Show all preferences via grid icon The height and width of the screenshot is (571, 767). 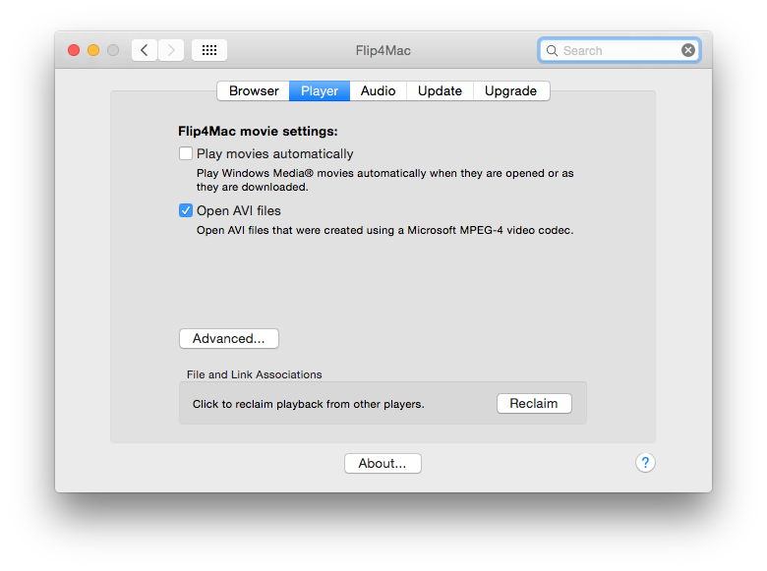coord(209,50)
